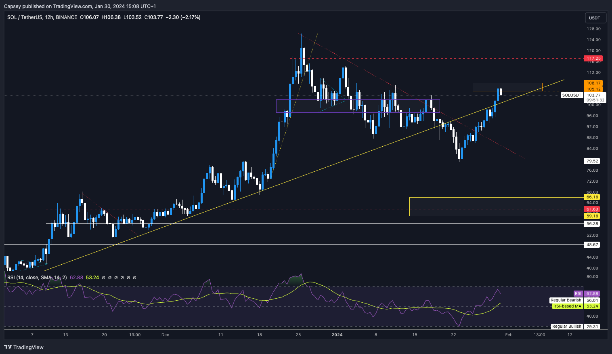Click the 79.52 horizontal line price label
Screen dimensions: 612x354
tap(593, 161)
